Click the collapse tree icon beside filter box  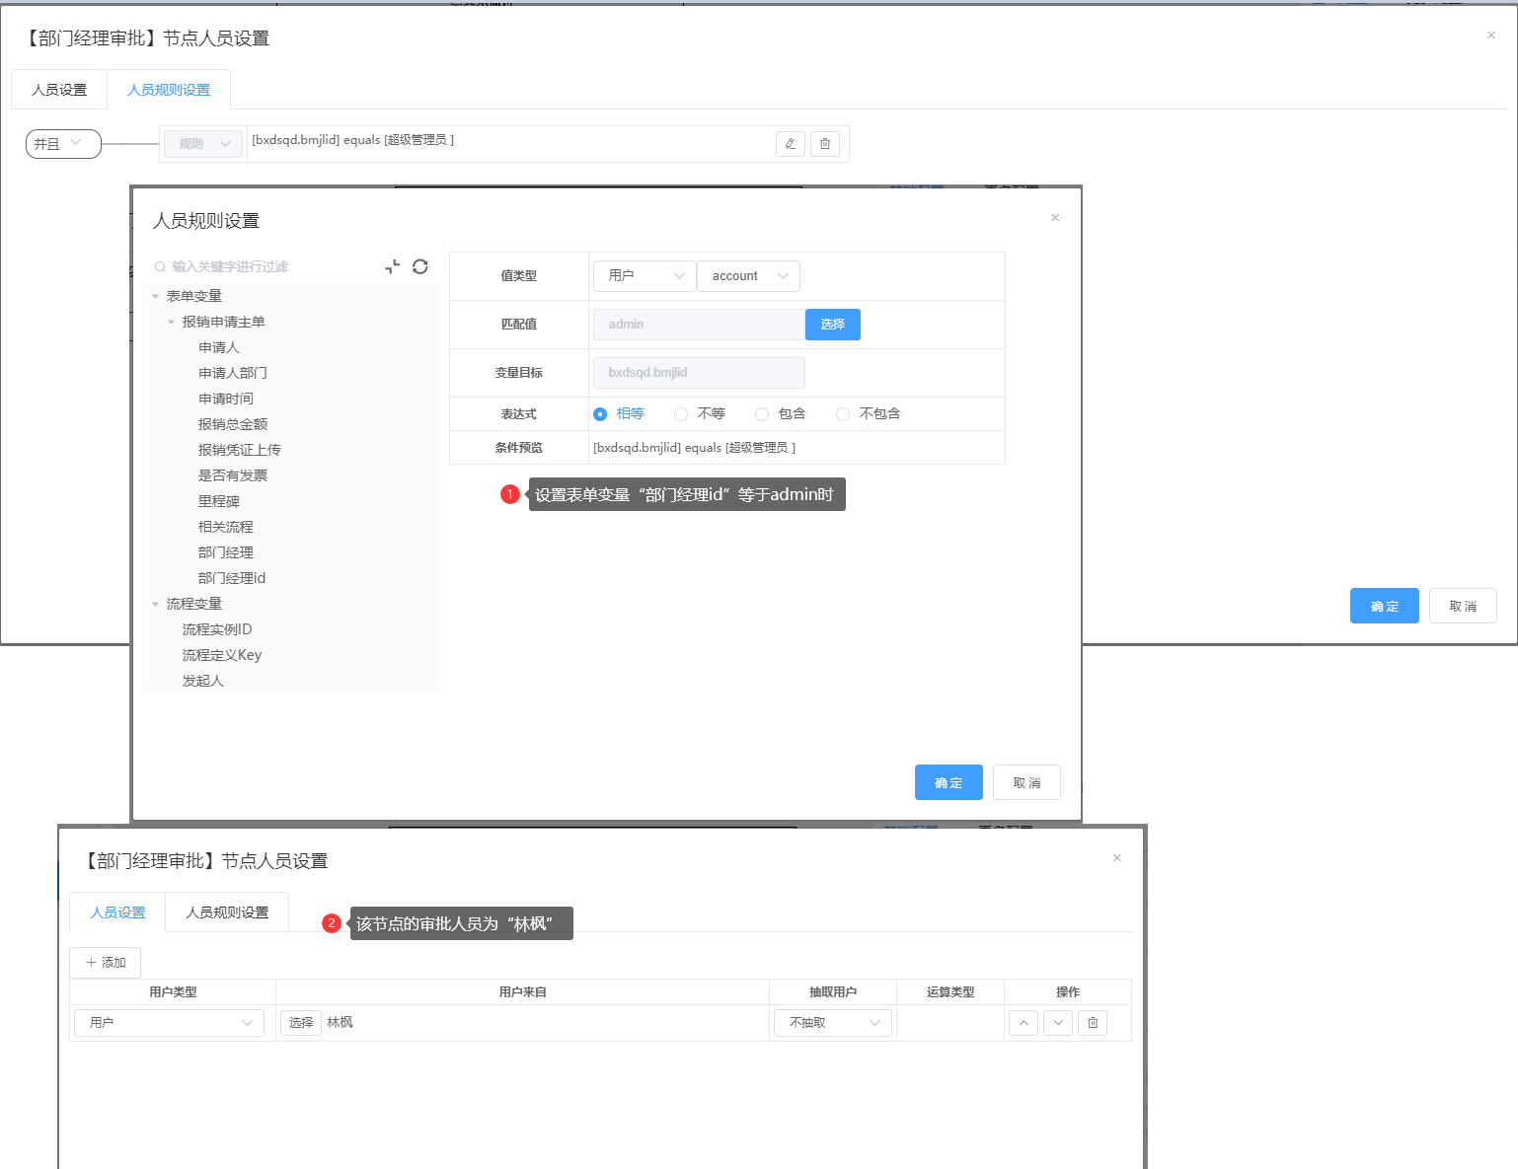pos(393,266)
